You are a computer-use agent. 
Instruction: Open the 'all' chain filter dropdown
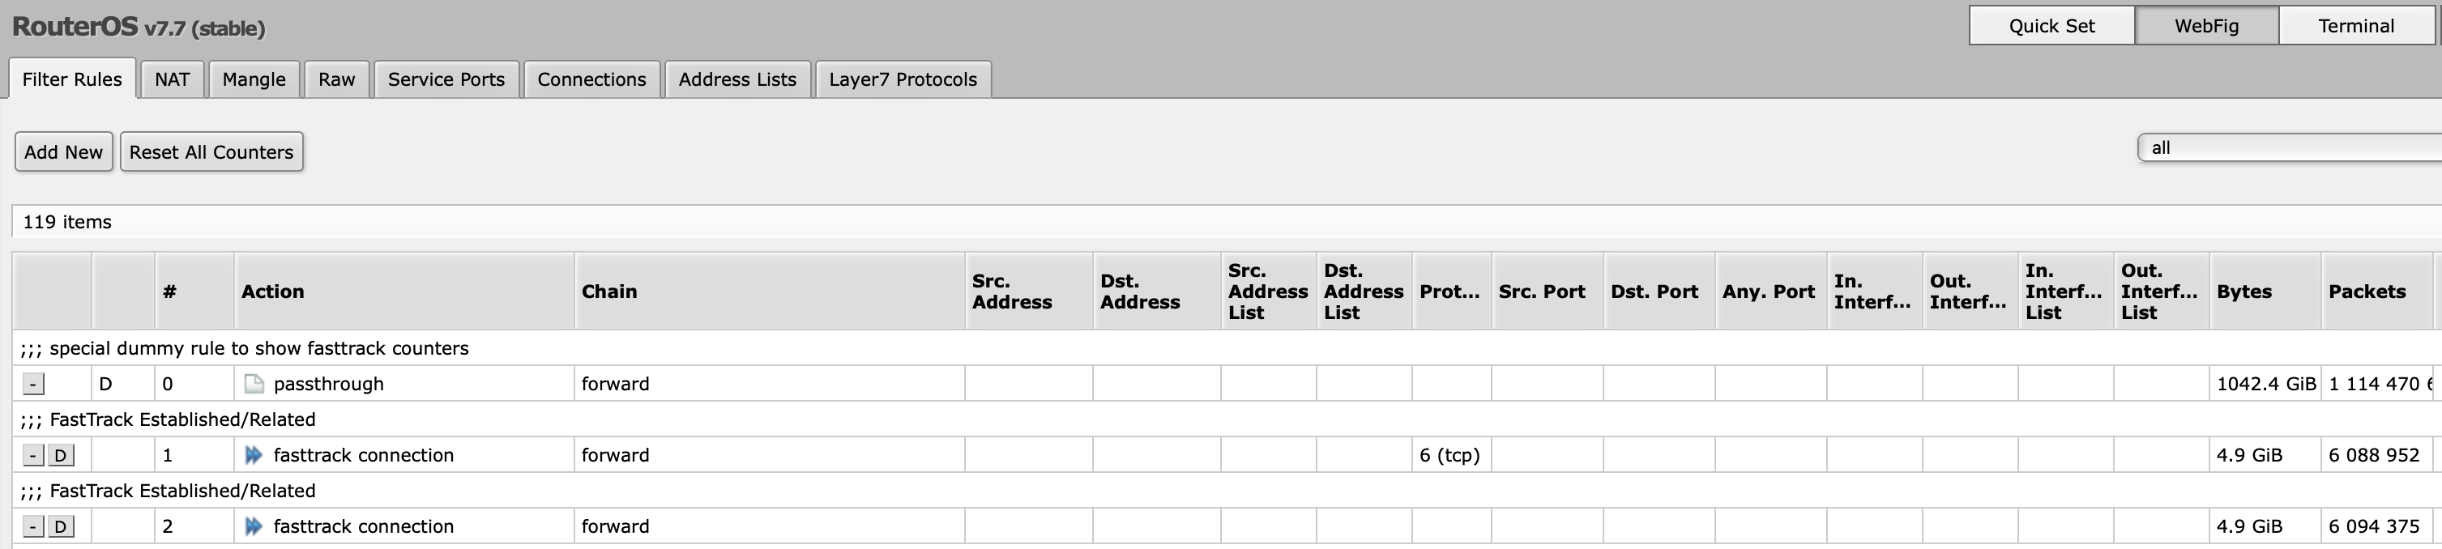pos(2288,148)
